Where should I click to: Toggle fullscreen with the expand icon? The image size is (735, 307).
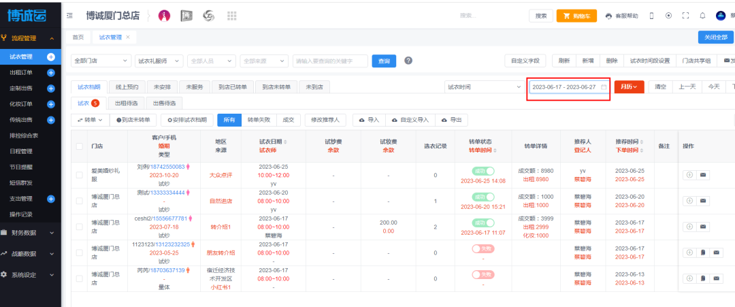(x=686, y=16)
